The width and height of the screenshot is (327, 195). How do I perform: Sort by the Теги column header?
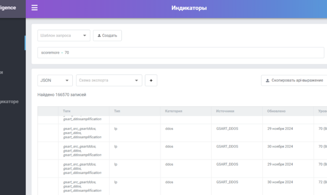click(x=67, y=111)
